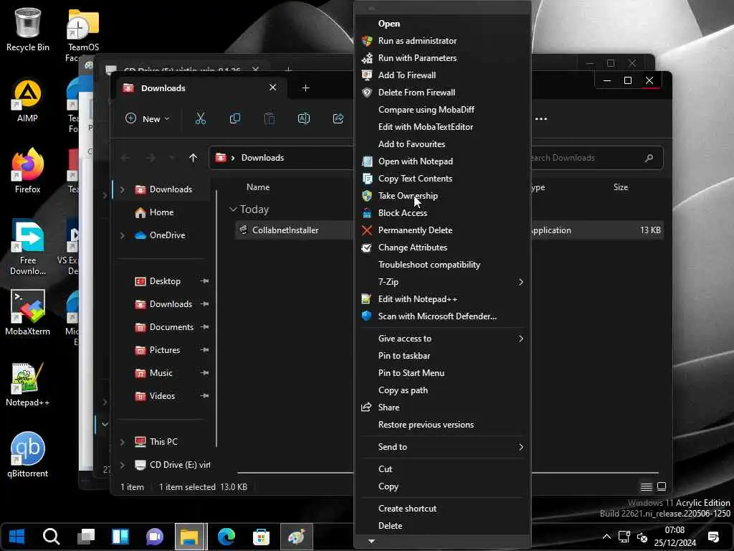Click the Windows Start button
The width and height of the screenshot is (734, 551).
[17, 537]
